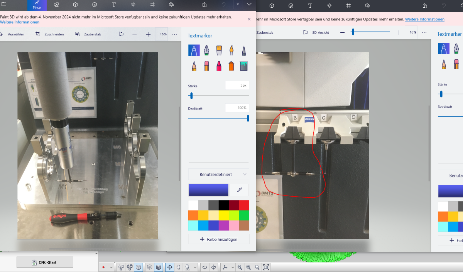Toggle 3D-Ansicht in the right window
The width and height of the screenshot is (463, 272).
click(x=316, y=33)
